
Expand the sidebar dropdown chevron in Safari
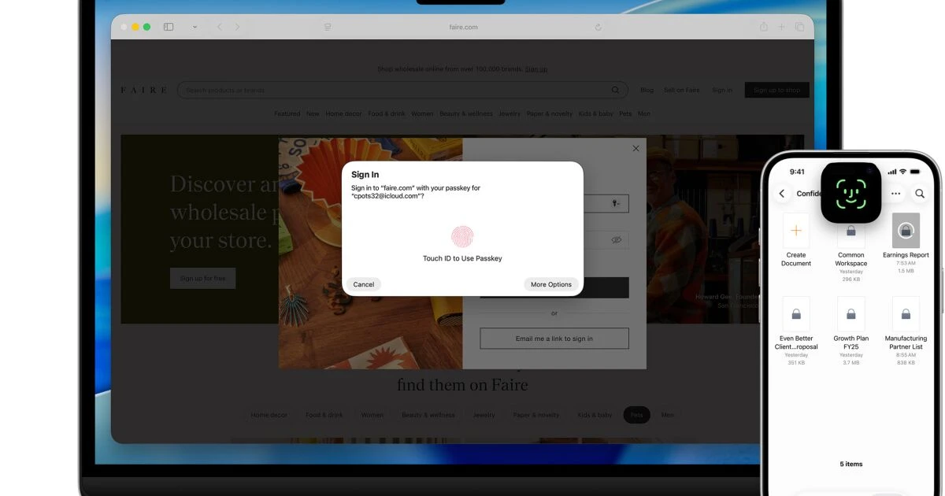195,27
